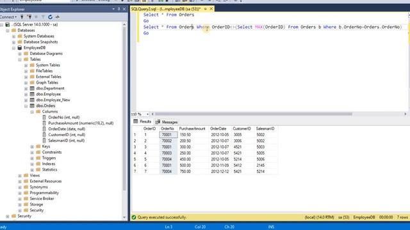Click the Connect Object Explorer plug icon
Viewport: 410px width, 230px height.
pyautogui.click(x=22, y=17)
